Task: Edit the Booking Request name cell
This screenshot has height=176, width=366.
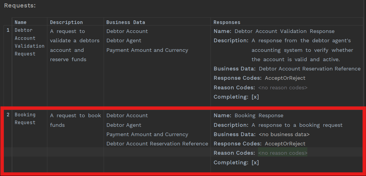Action: click(25, 119)
